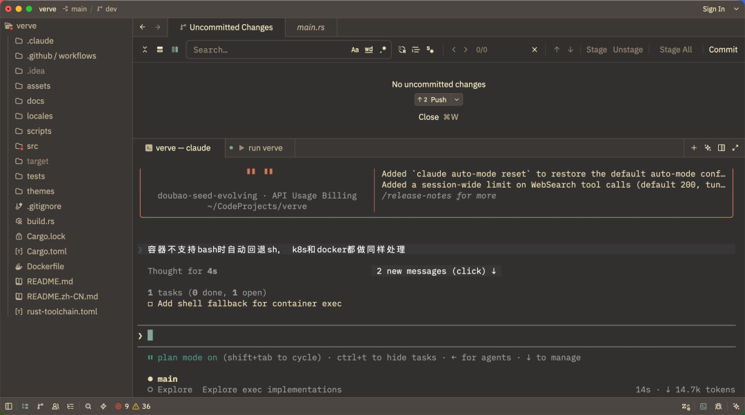The width and height of the screenshot is (745, 415).
Task: Open the Push options dropdown arrow
Action: (457, 100)
